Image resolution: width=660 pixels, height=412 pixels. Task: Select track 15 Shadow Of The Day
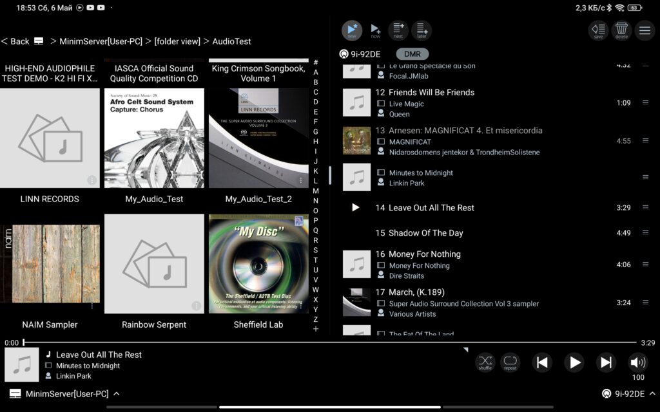(497, 232)
